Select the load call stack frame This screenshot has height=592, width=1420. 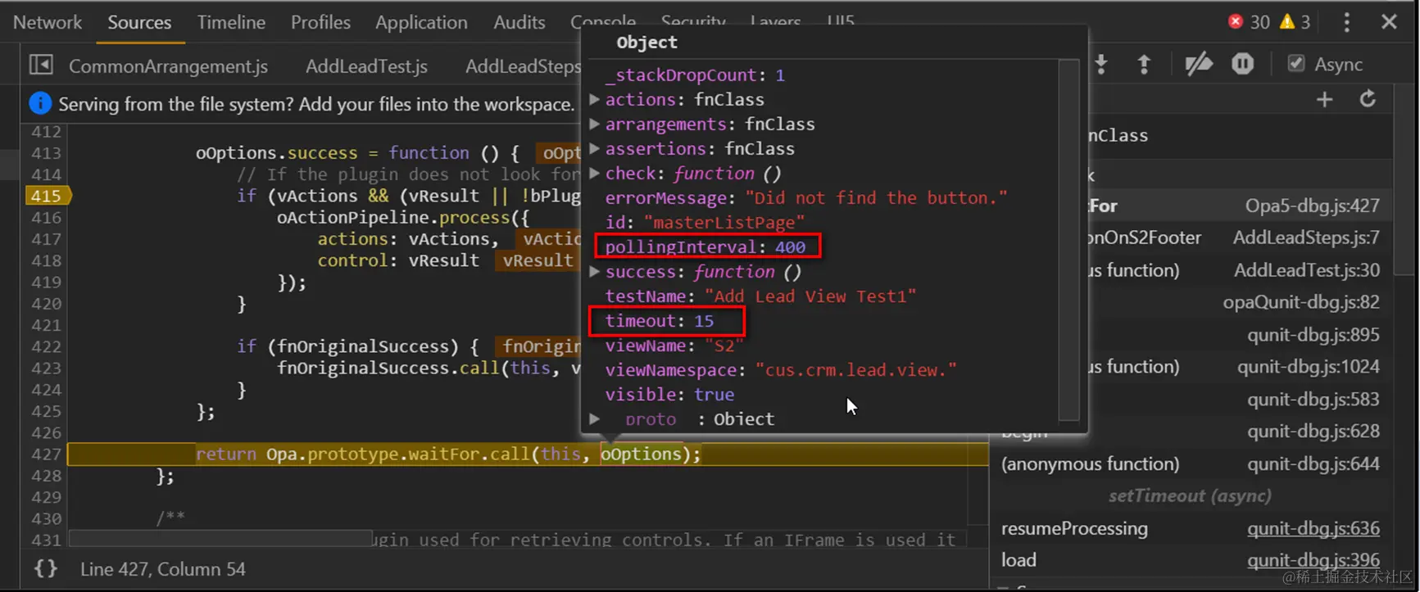tap(1018, 561)
